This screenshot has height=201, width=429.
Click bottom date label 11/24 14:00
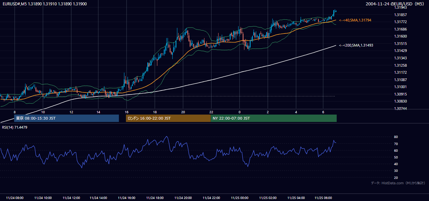click(x=98, y=198)
